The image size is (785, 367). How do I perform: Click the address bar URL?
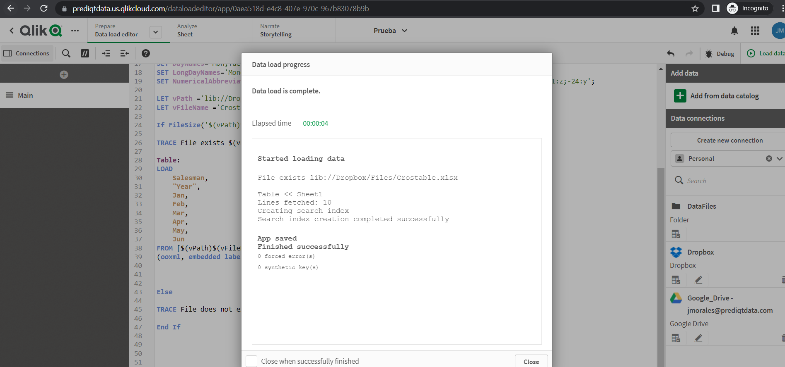click(x=221, y=8)
